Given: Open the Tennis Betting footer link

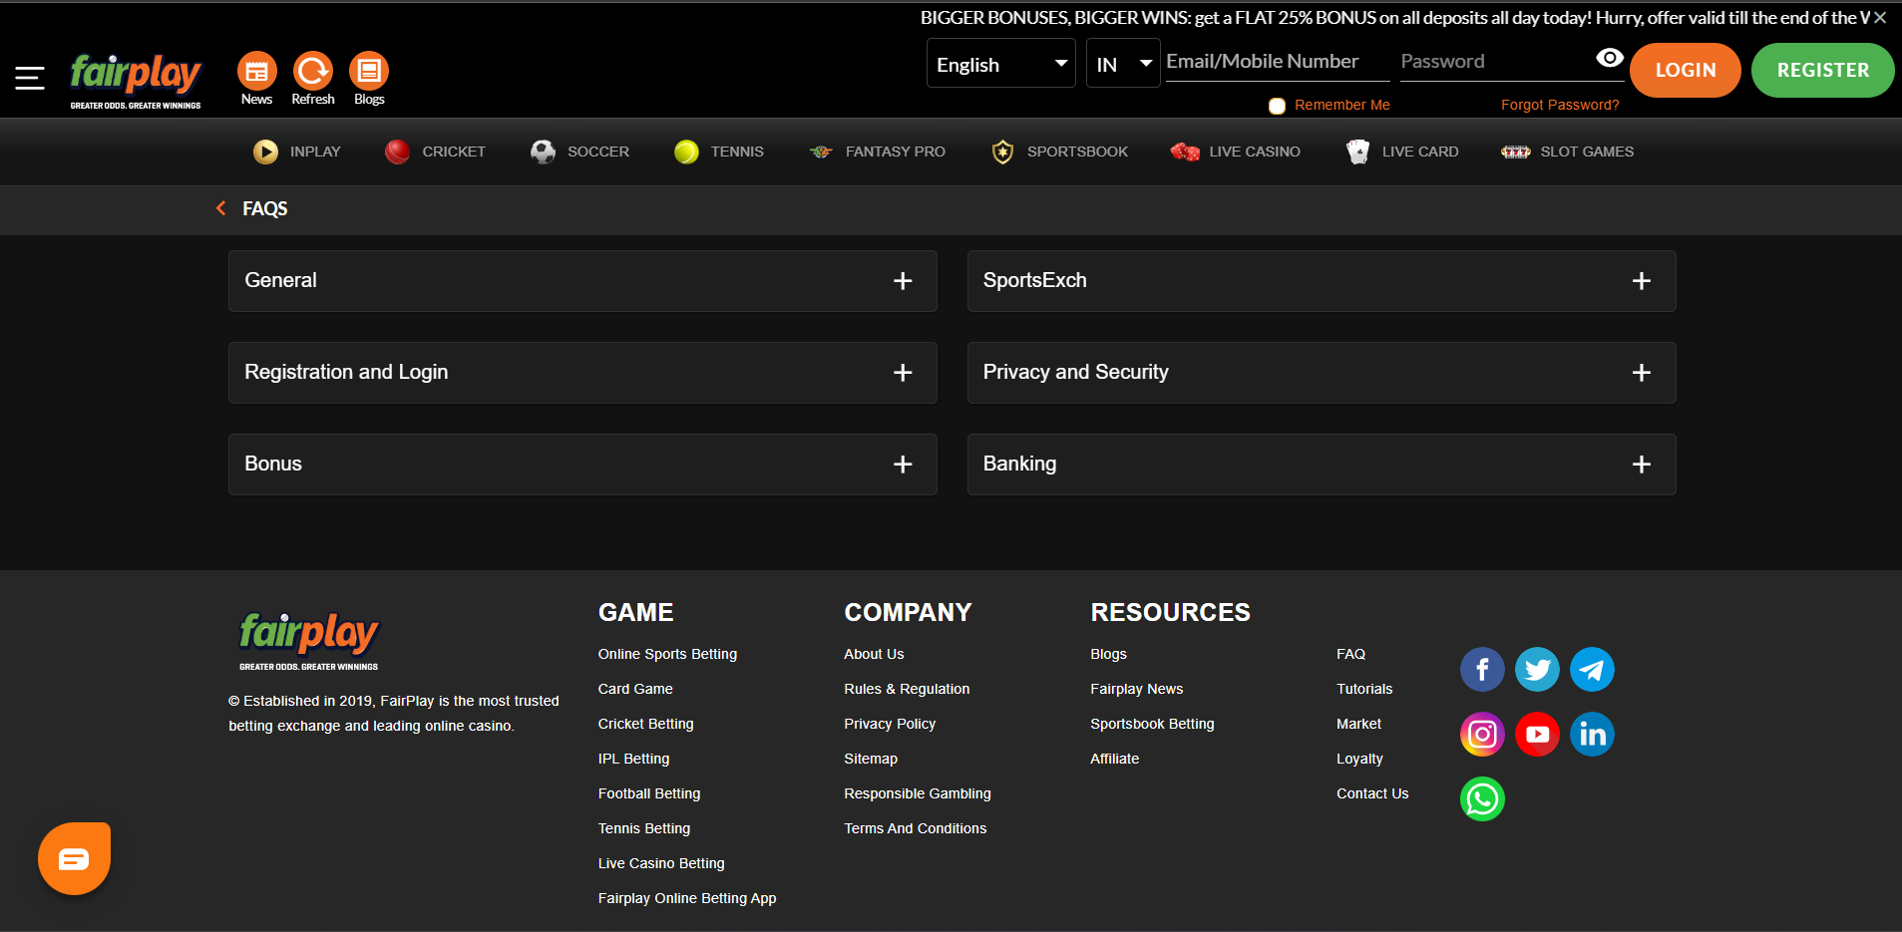Looking at the screenshot, I should pos(644,828).
